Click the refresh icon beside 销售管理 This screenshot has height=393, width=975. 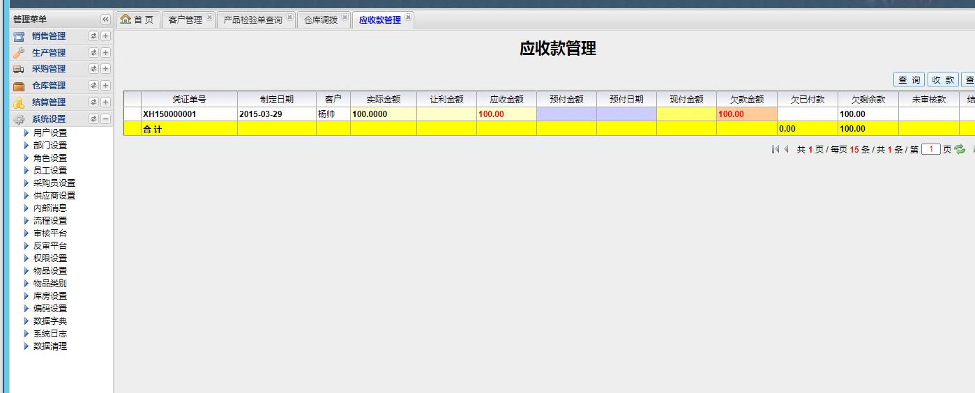click(x=93, y=36)
